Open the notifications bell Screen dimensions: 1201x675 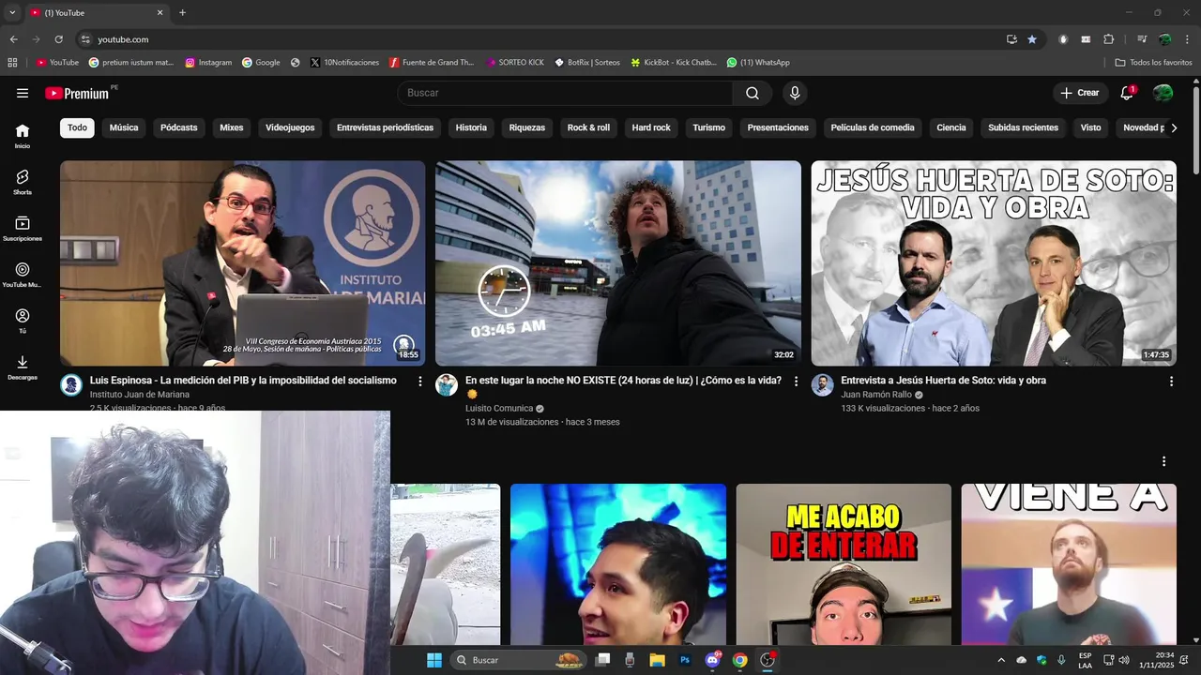coord(1127,93)
